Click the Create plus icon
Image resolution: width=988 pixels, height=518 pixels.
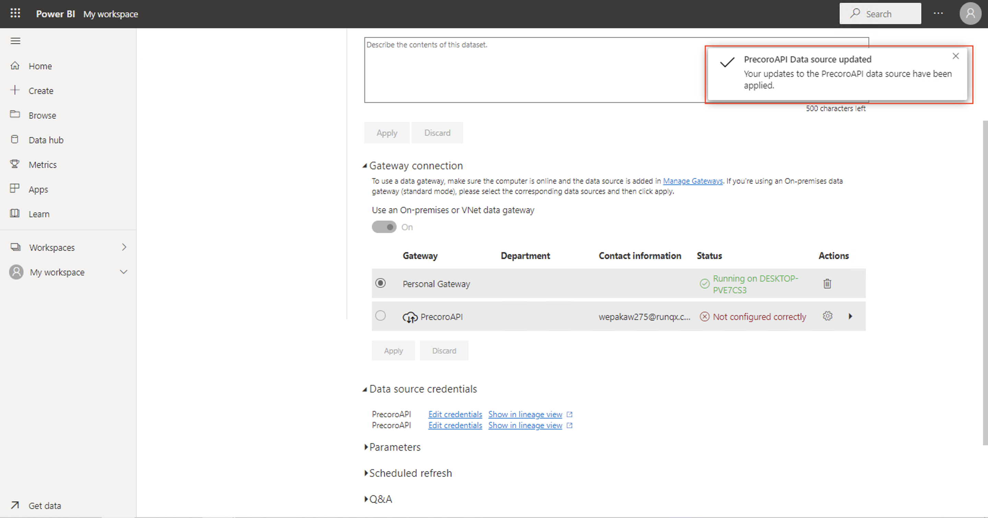(15, 90)
